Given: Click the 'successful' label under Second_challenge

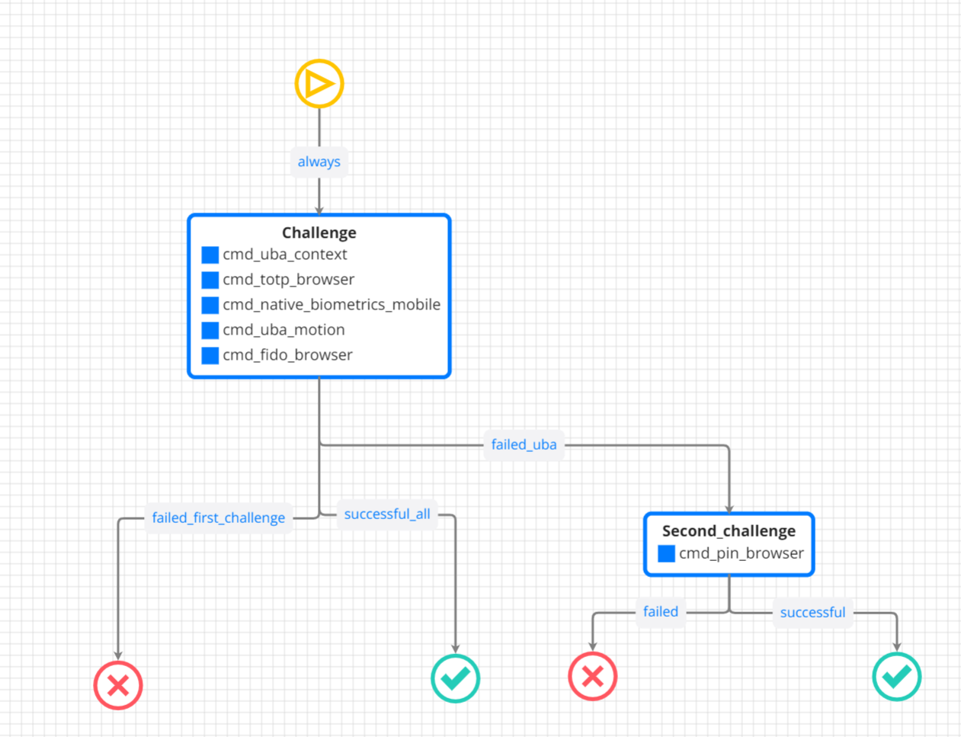Looking at the screenshot, I should (812, 612).
